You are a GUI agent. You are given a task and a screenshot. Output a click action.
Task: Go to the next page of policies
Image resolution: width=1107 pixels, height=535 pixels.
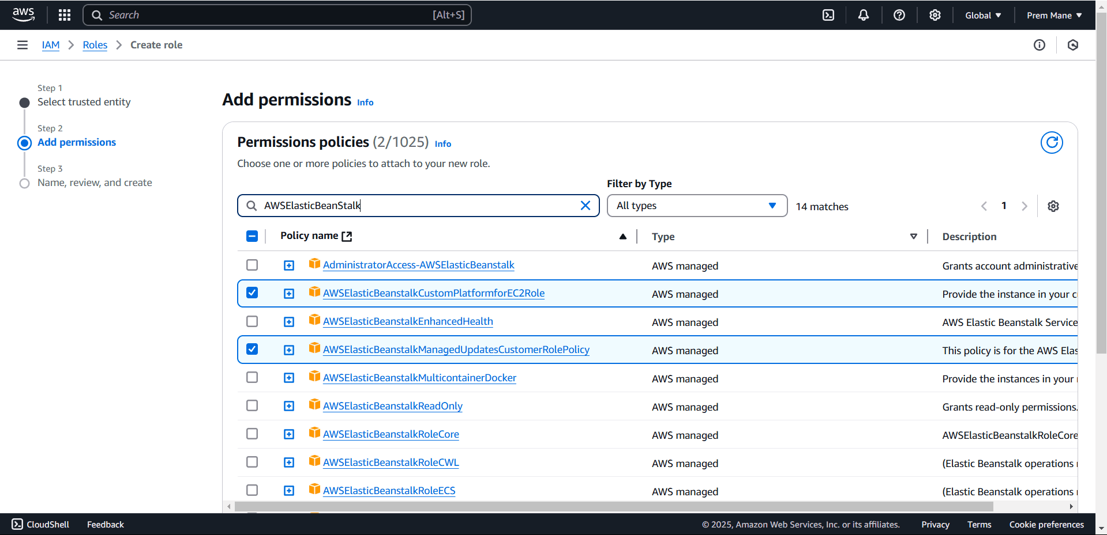pos(1025,206)
